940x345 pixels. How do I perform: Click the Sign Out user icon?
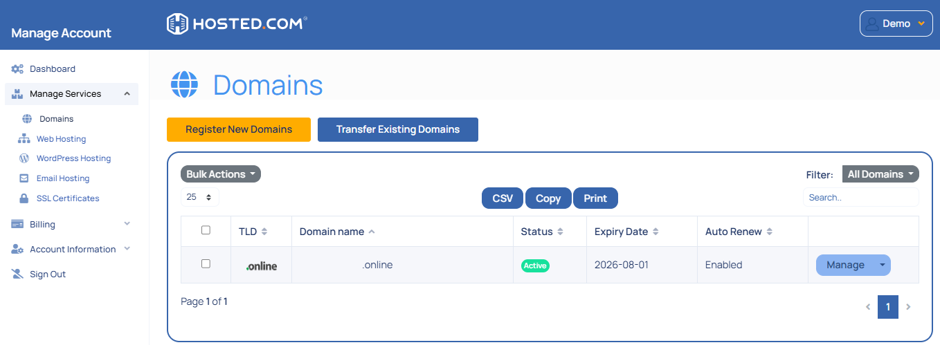click(x=17, y=274)
